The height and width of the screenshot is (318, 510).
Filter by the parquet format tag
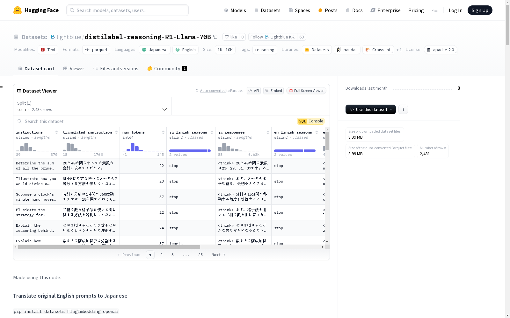[x=96, y=50]
